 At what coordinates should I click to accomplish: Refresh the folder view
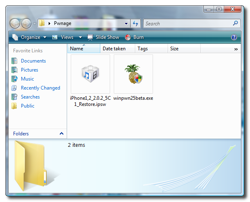[x=135, y=24]
